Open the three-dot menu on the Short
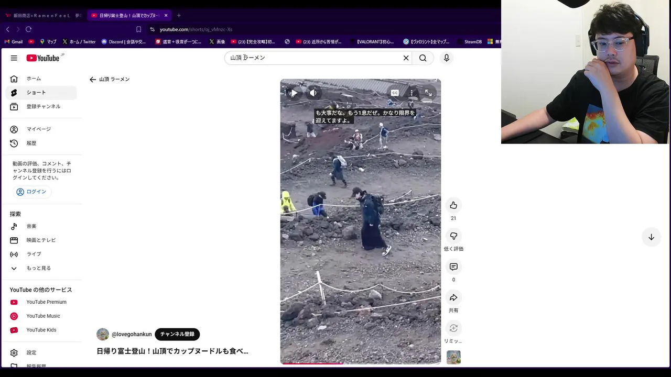This screenshot has height=377, width=671. click(x=412, y=93)
